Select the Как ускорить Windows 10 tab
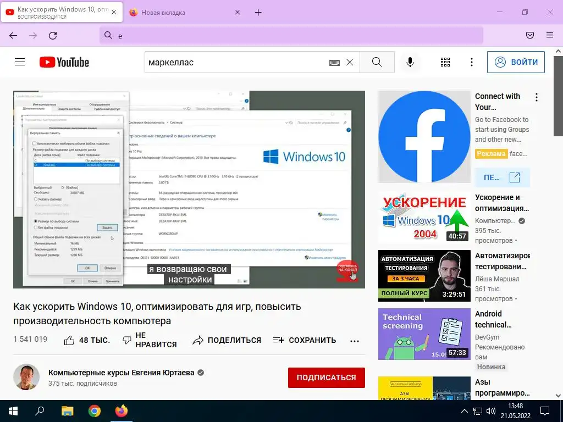 click(x=62, y=13)
